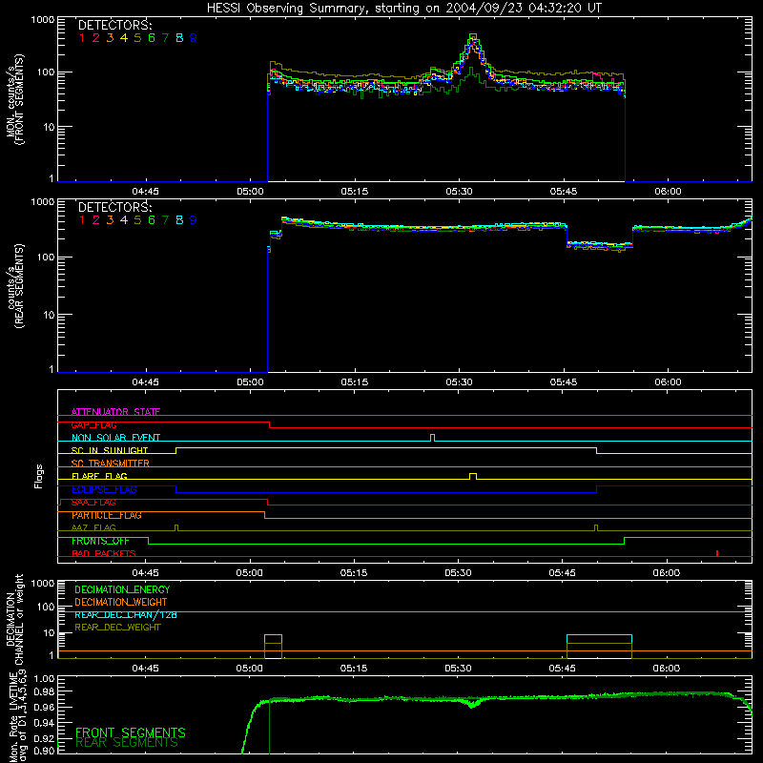
Task: Click the FRONTS_OFF flag label
Action: tap(100, 541)
